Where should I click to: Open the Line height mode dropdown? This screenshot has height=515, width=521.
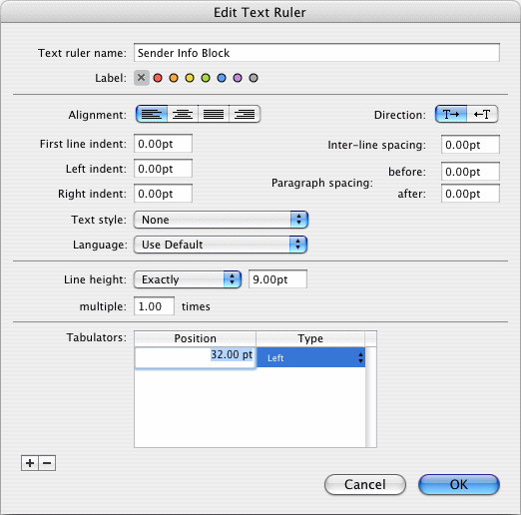pos(188,279)
